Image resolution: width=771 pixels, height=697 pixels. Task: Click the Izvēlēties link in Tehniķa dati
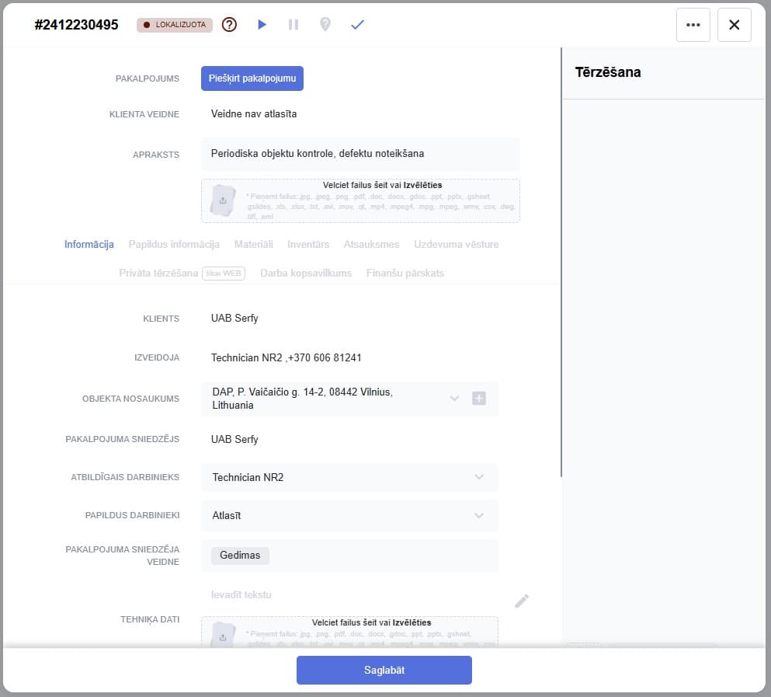coord(412,622)
